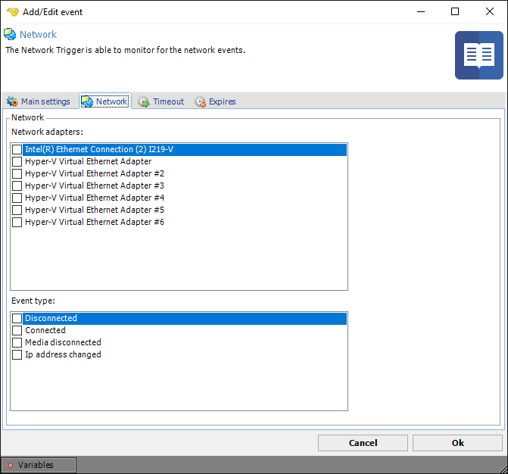Click the blue book help icon
The width and height of the screenshot is (508, 474).
click(x=478, y=55)
